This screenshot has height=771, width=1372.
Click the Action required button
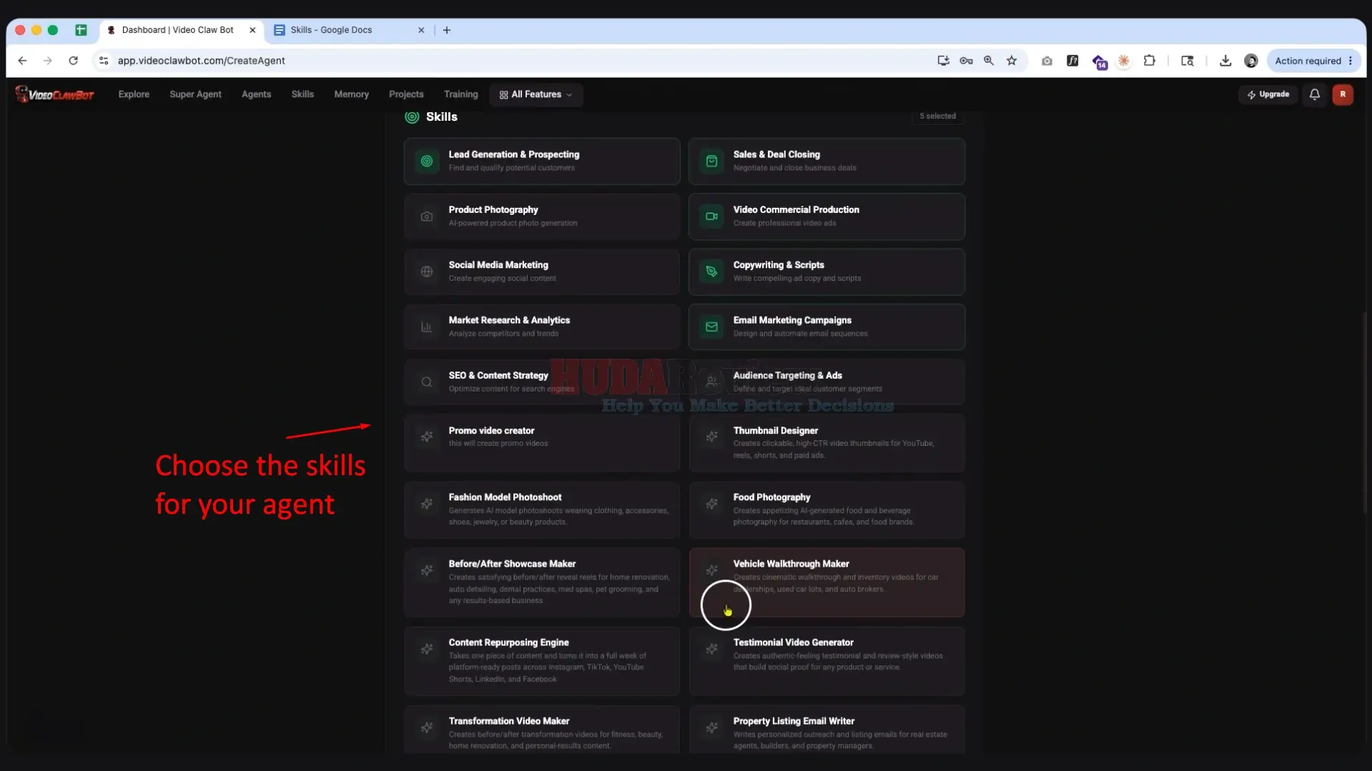pos(1308,61)
